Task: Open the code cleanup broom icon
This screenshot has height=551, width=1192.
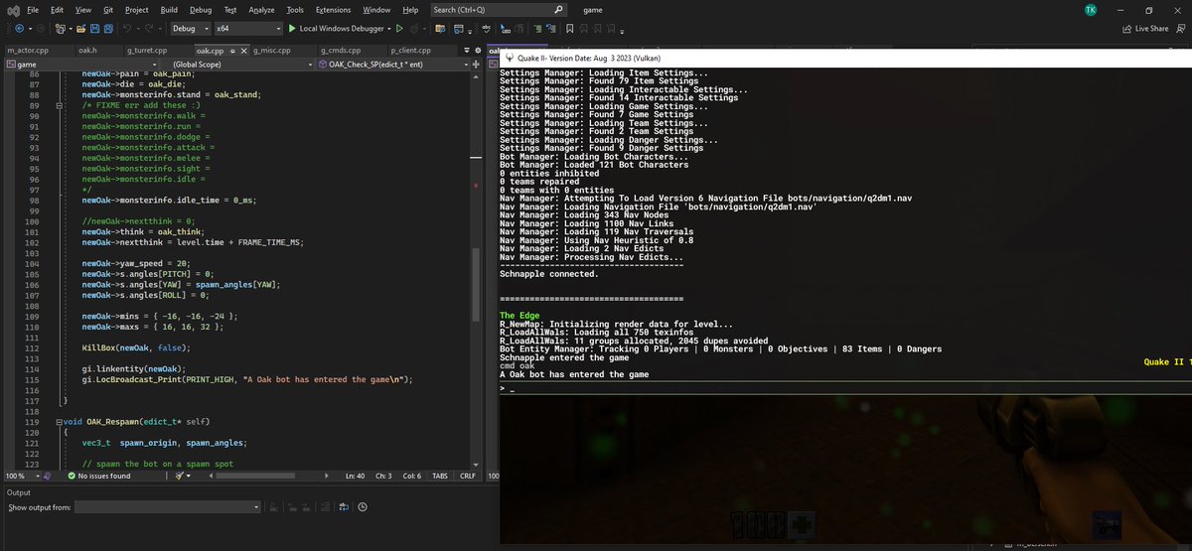Action: tap(181, 476)
